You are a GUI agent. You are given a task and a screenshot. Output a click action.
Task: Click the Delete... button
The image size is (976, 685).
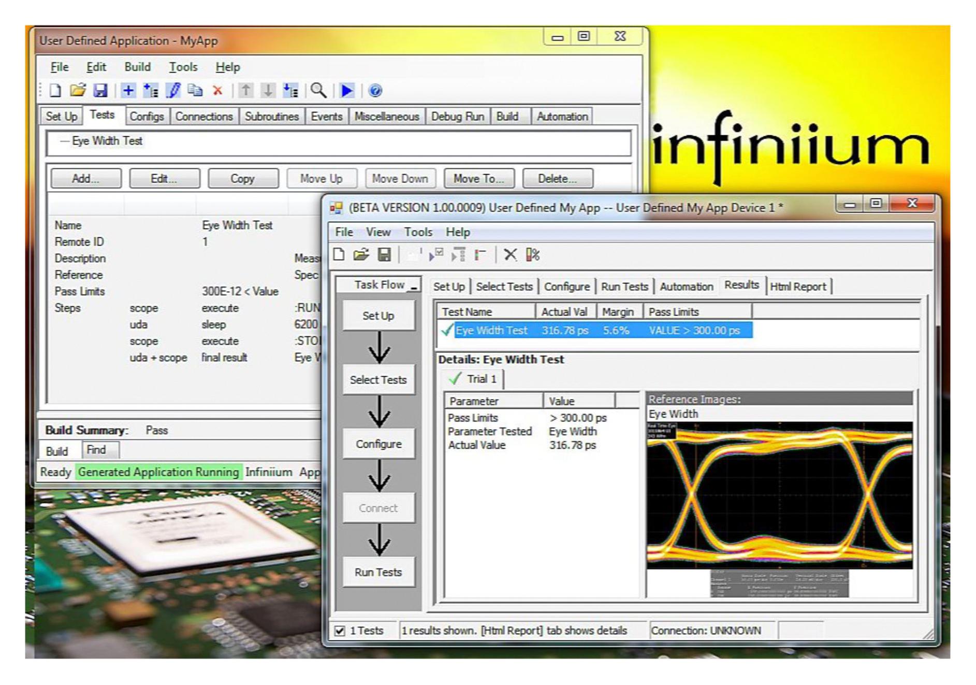tap(558, 178)
